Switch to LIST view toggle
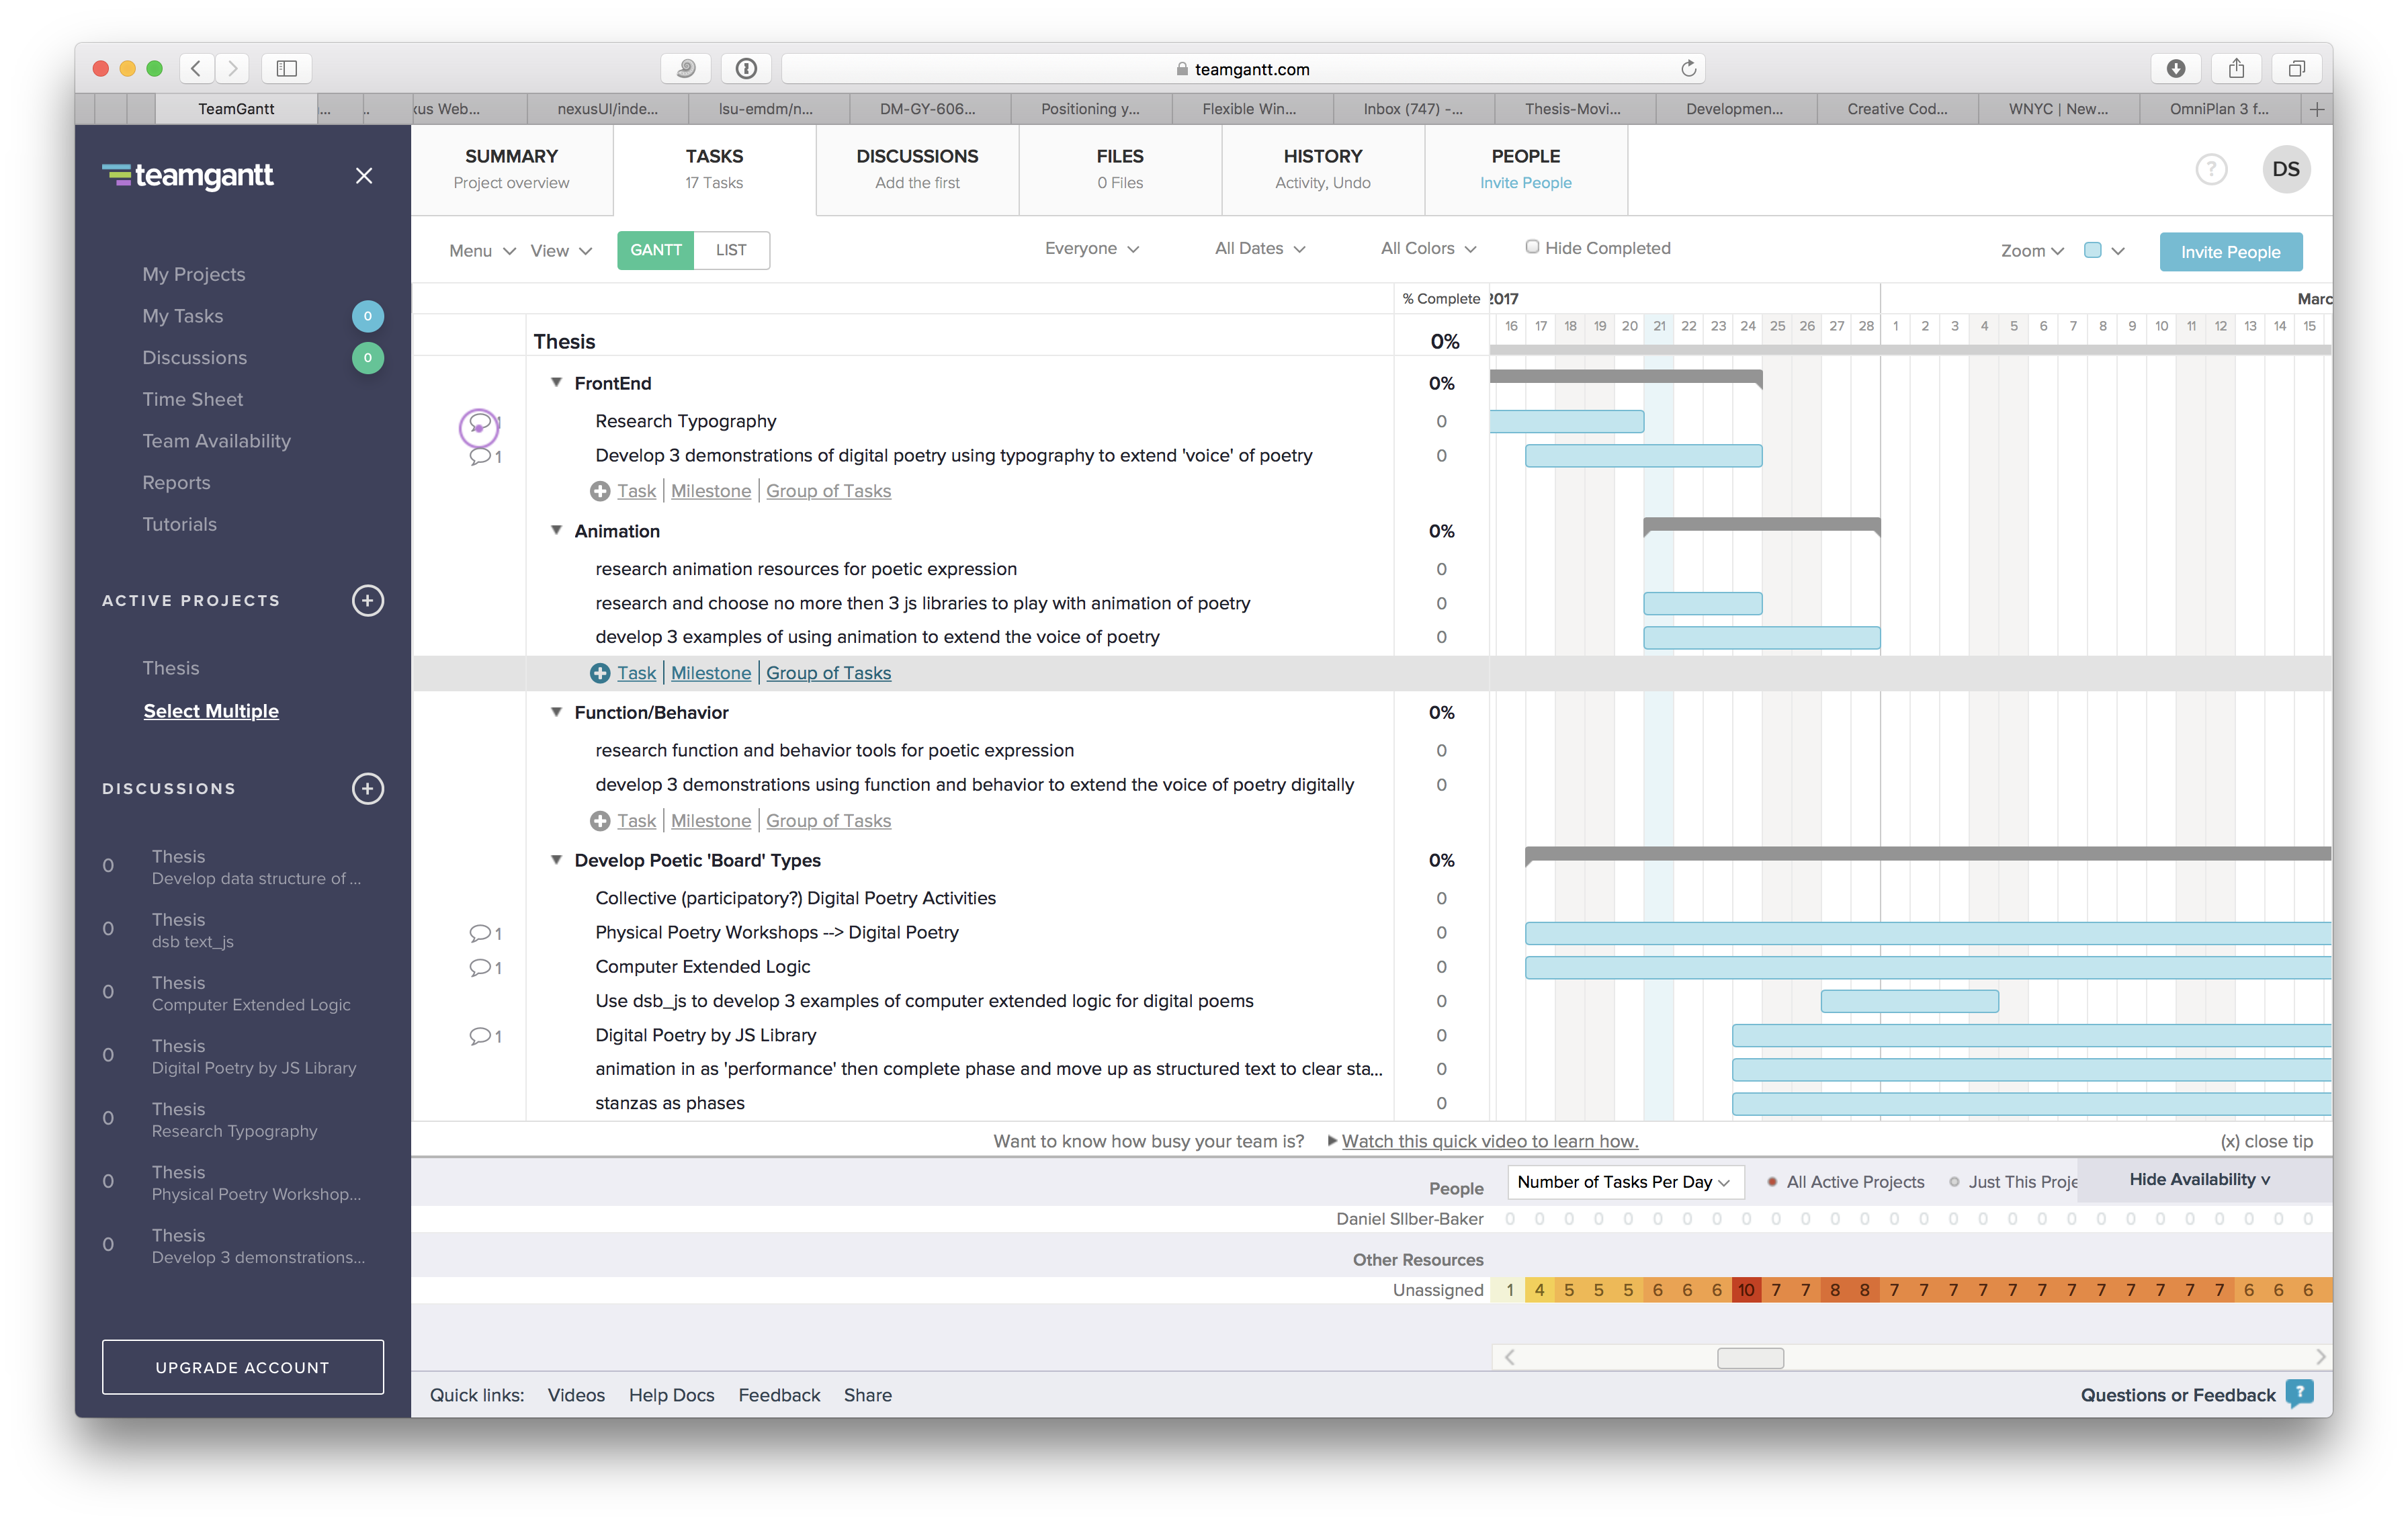The width and height of the screenshot is (2408, 1525). point(731,250)
